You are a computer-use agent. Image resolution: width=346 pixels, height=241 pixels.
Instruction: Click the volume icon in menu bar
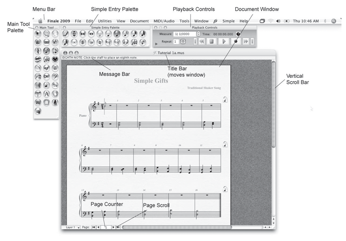[278, 21]
